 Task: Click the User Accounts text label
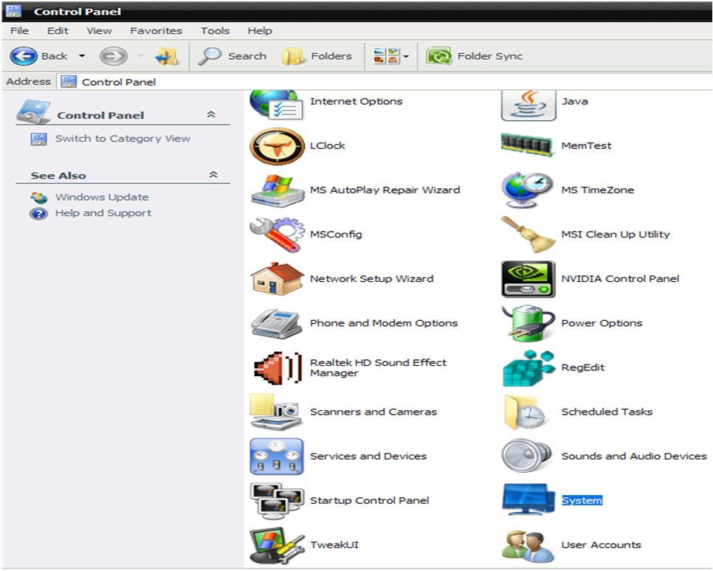[x=601, y=545]
